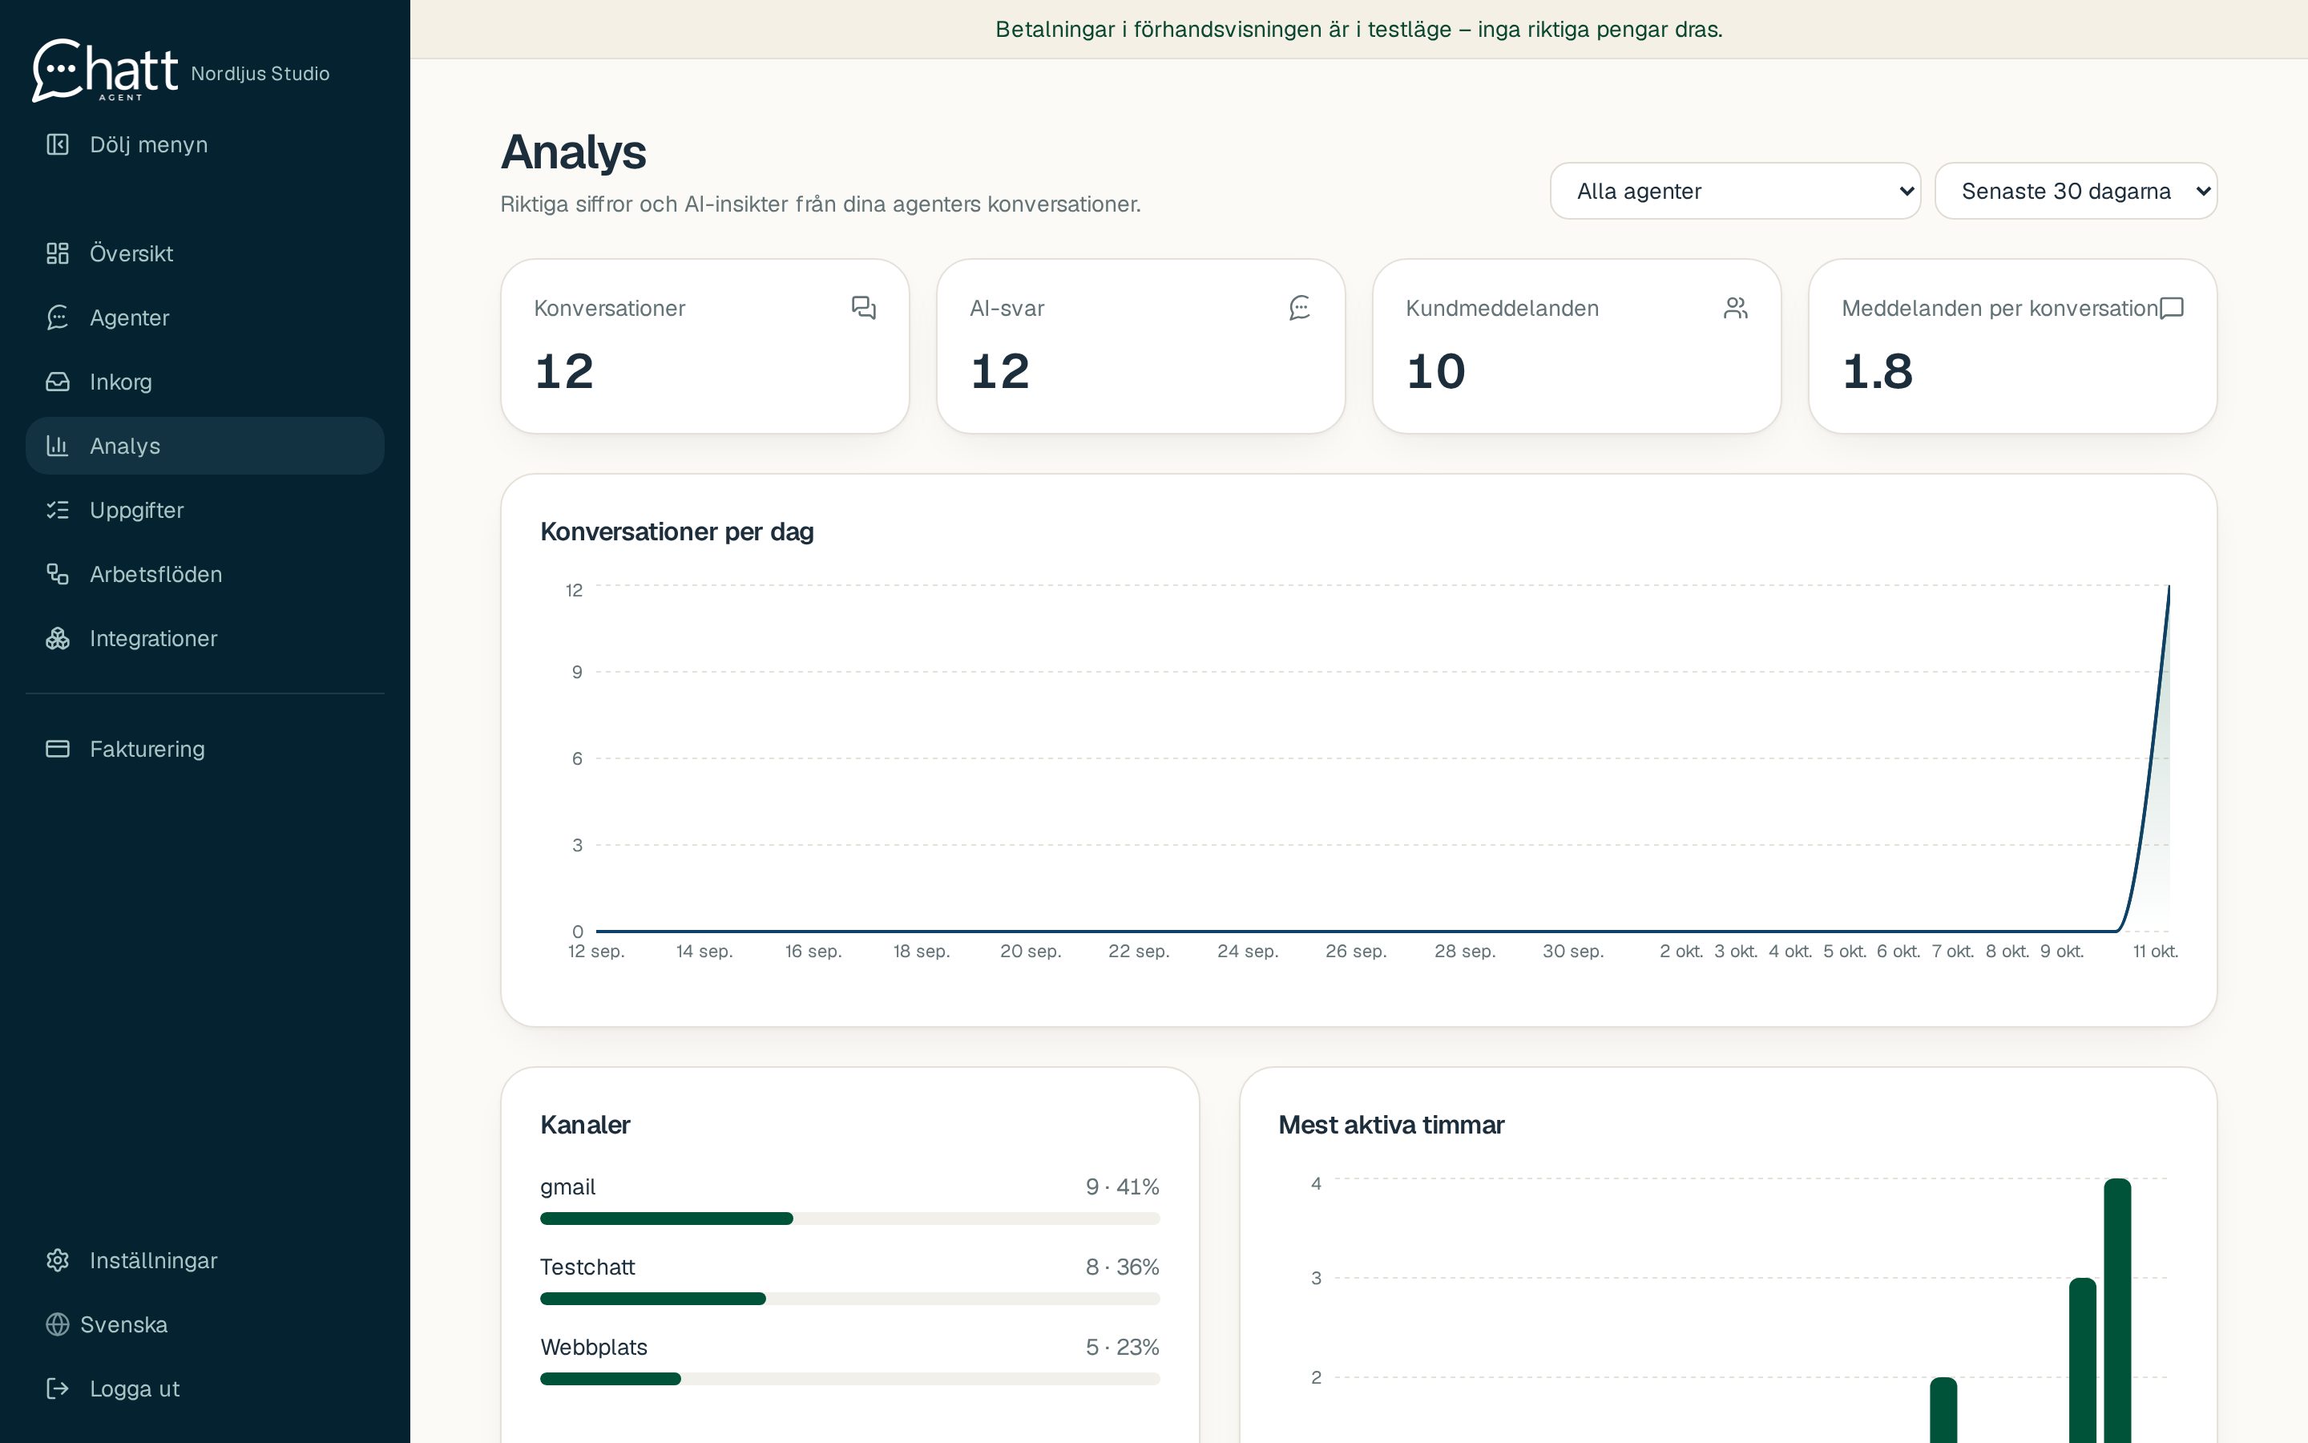Hide the sidebar with Dölj menyn

pyautogui.click(x=205, y=144)
